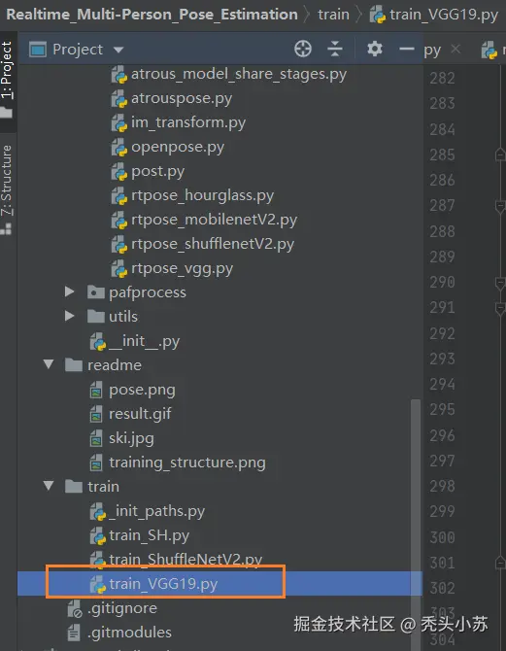This screenshot has width=506, height=651.
Task: Open openpose.py file
Action: click(178, 148)
